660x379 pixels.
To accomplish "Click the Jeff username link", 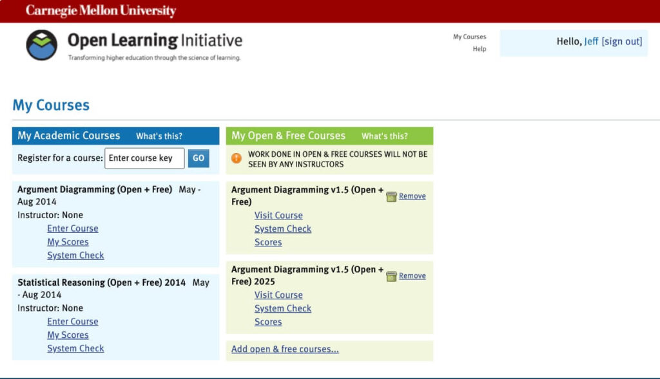I will tap(591, 42).
